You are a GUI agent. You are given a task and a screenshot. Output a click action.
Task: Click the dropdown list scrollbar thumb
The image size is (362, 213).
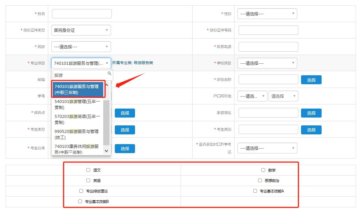107,122
